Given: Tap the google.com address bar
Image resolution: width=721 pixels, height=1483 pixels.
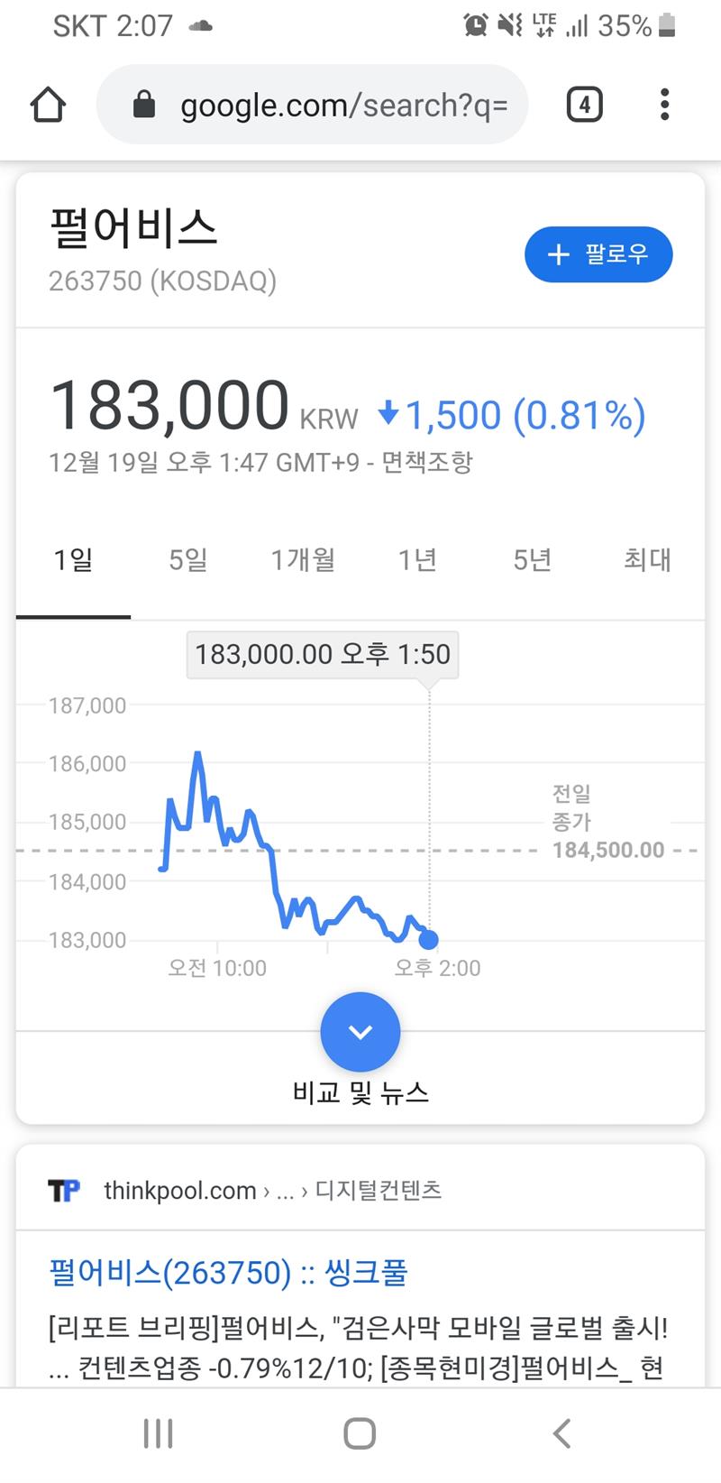Looking at the screenshot, I should coord(342,106).
